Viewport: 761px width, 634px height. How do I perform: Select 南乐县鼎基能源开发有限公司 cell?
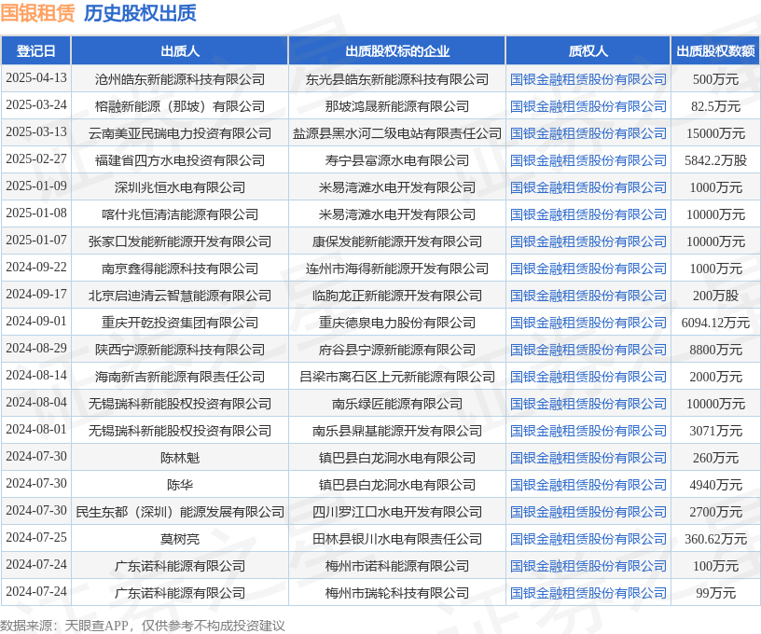tap(397, 431)
